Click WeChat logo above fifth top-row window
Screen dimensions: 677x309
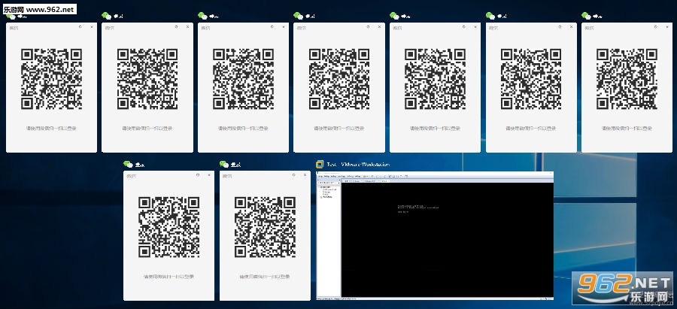tap(394, 16)
